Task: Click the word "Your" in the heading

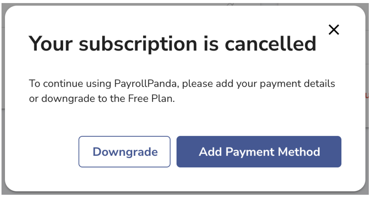Action: point(50,44)
